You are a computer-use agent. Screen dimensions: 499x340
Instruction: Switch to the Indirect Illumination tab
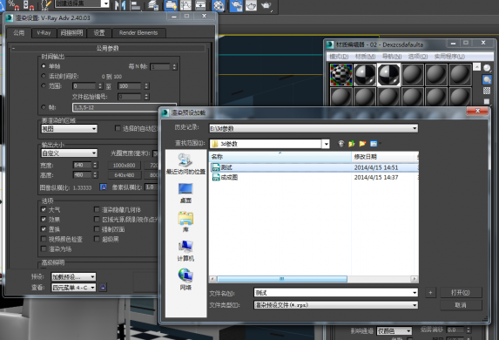72,32
